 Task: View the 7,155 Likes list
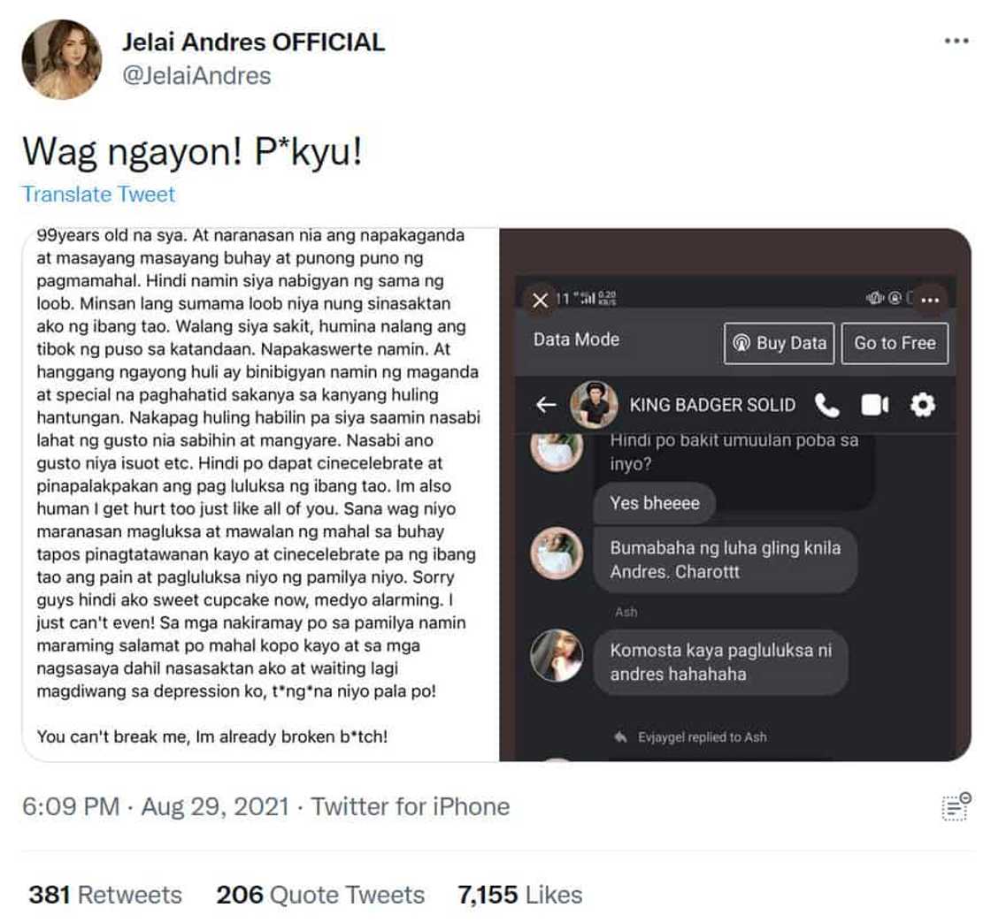(x=519, y=895)
